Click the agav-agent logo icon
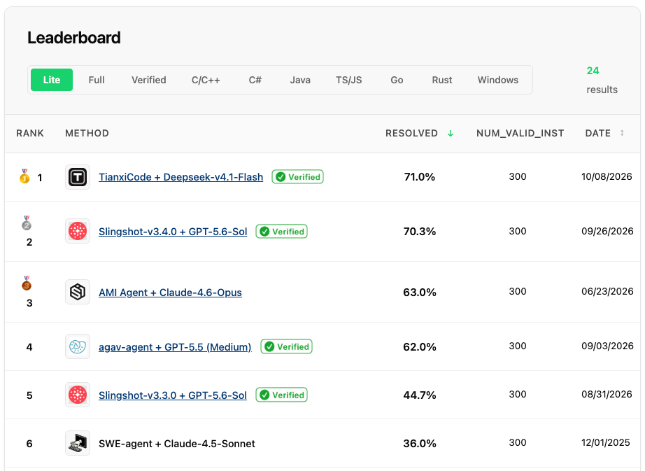This screenshot has height=471, width=645. click(78, 346)
